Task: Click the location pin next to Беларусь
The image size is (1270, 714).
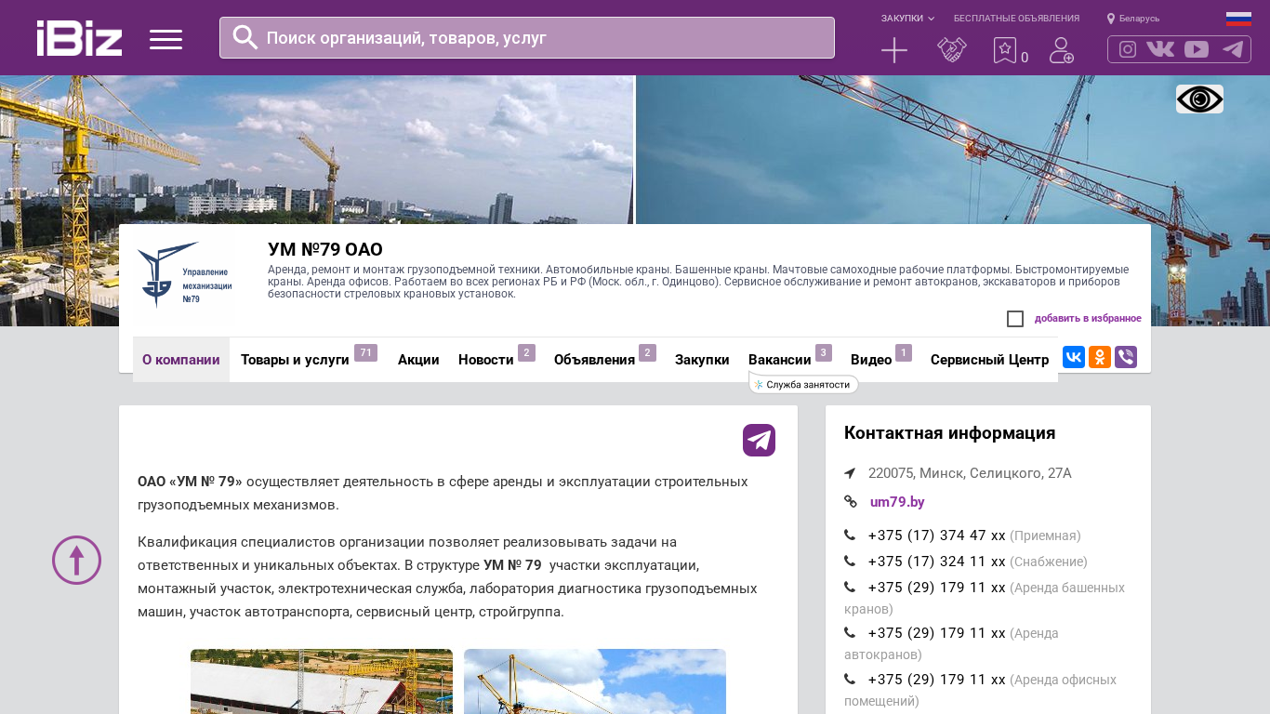Action: coord(1111,19)
